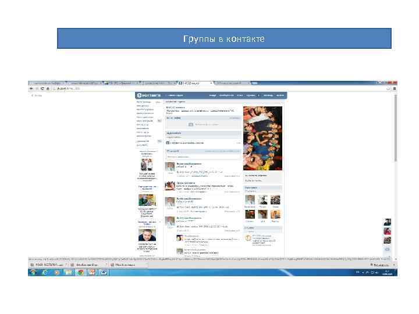Switch to Word on the taskbar
Viewport: 419px width, 314px height.
pyautogui.click(x=104, y=272)
